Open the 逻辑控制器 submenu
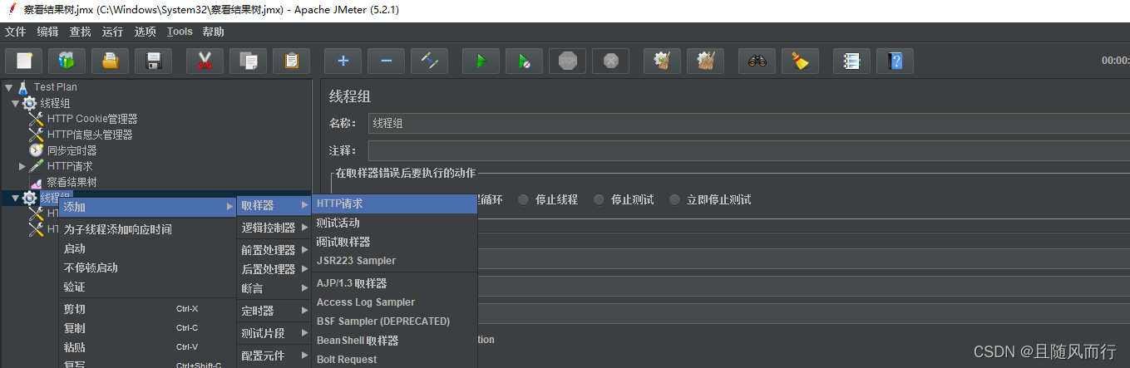This screenshot has height=368, width=1130. pos(274,228)
